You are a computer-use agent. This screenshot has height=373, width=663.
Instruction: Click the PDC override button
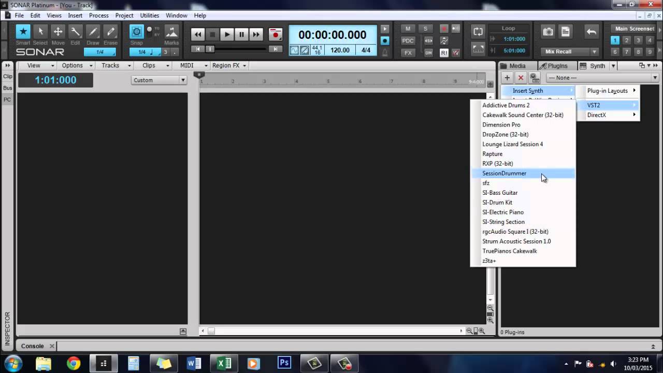pos(408,41)
